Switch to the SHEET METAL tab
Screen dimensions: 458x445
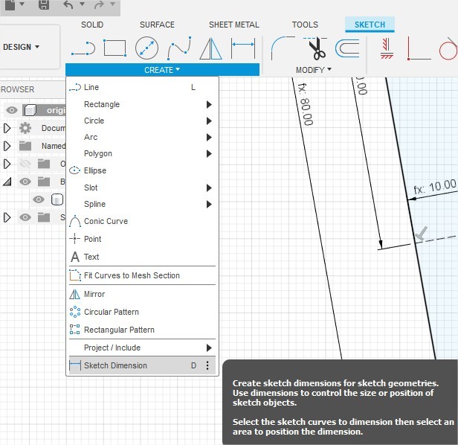[x=234, y=25]
